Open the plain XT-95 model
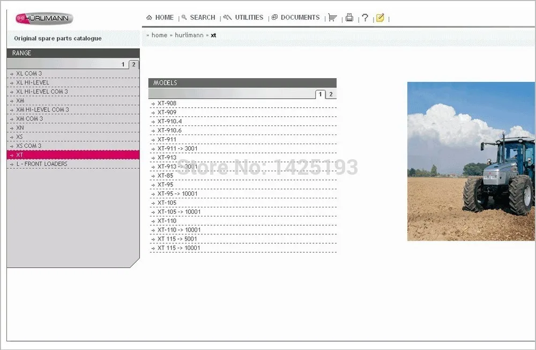Image resolution: width=536 pixels, height=350 pixels. 243,185
